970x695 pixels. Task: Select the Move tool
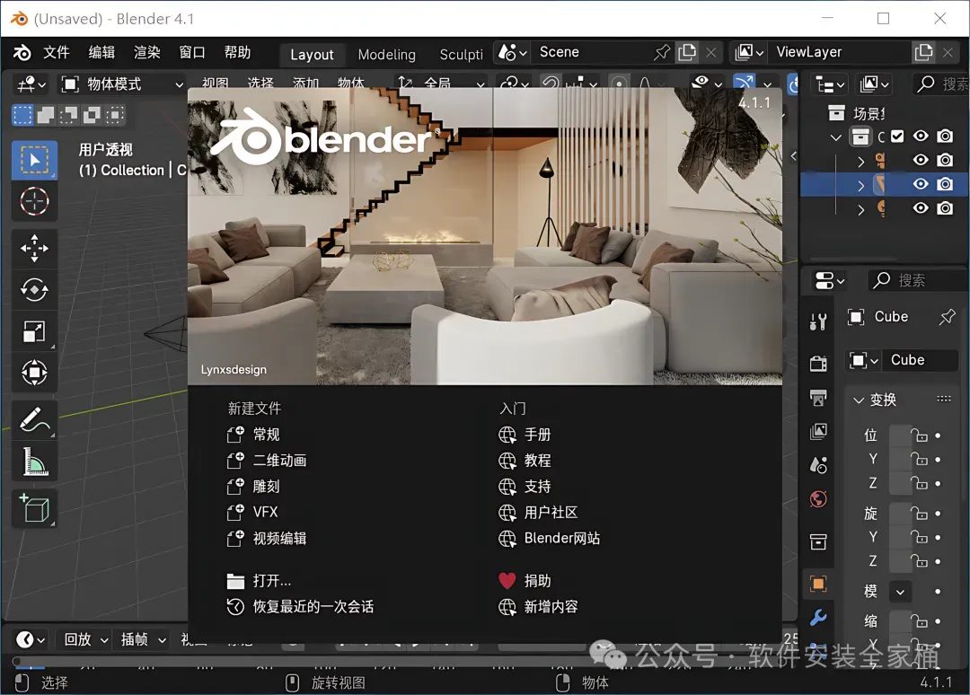[35, 249]
